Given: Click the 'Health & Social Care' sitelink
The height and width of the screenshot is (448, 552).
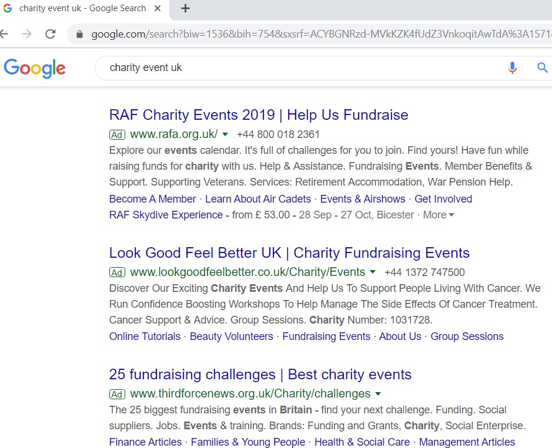Looking at the screenshot, I should (362, 442).
